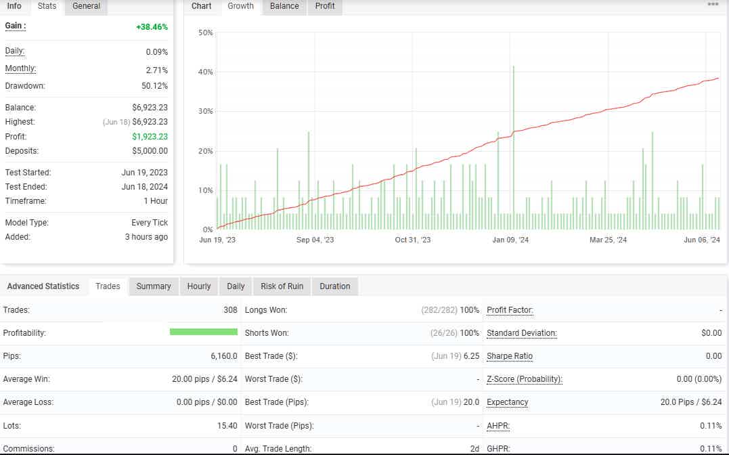The image size is (729, 455).
Task: Click the Every Tick model type value
Action: coord(150,222)
